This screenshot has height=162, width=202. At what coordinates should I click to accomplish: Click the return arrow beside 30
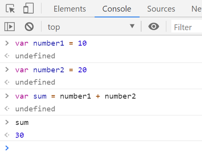click(7, 135)
